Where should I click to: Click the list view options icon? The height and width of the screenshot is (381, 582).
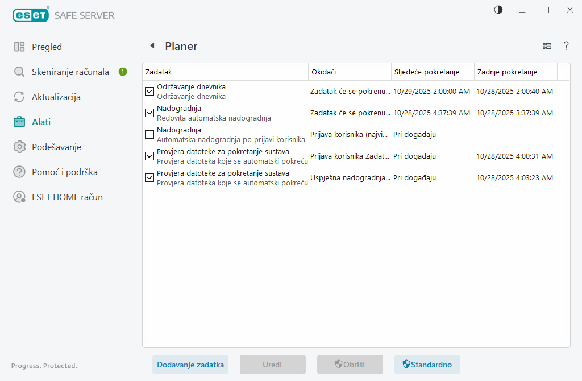click(547, 46)
